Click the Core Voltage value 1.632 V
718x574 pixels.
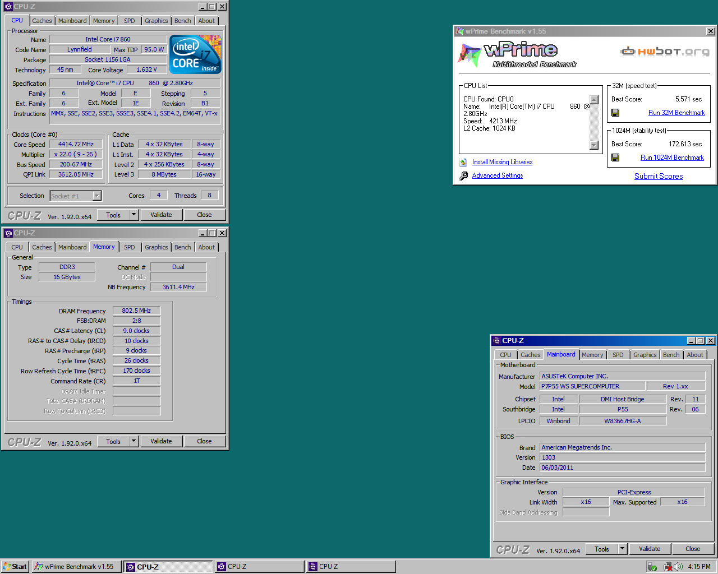click(x=146, y=70)
